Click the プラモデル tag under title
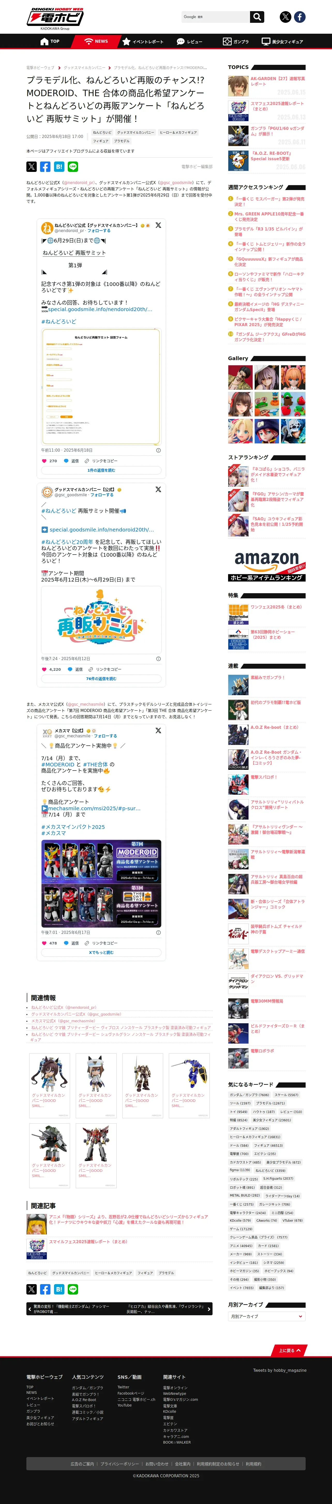Screen dimensions: 332x1504 coord(122,141)
